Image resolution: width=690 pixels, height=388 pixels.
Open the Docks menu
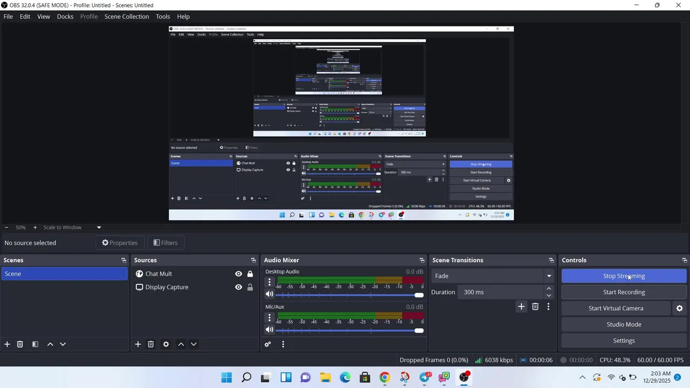(x=65, y=17)
